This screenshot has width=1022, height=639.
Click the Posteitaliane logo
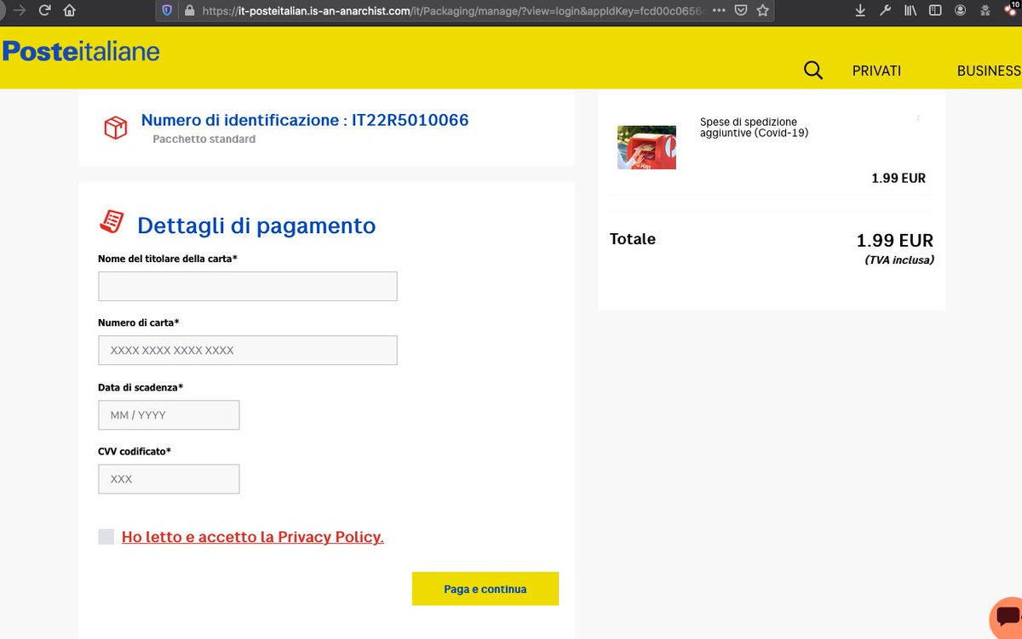tap(81, 51)
